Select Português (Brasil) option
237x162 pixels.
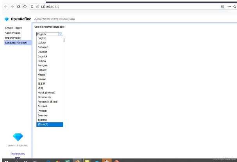[50, 102]
